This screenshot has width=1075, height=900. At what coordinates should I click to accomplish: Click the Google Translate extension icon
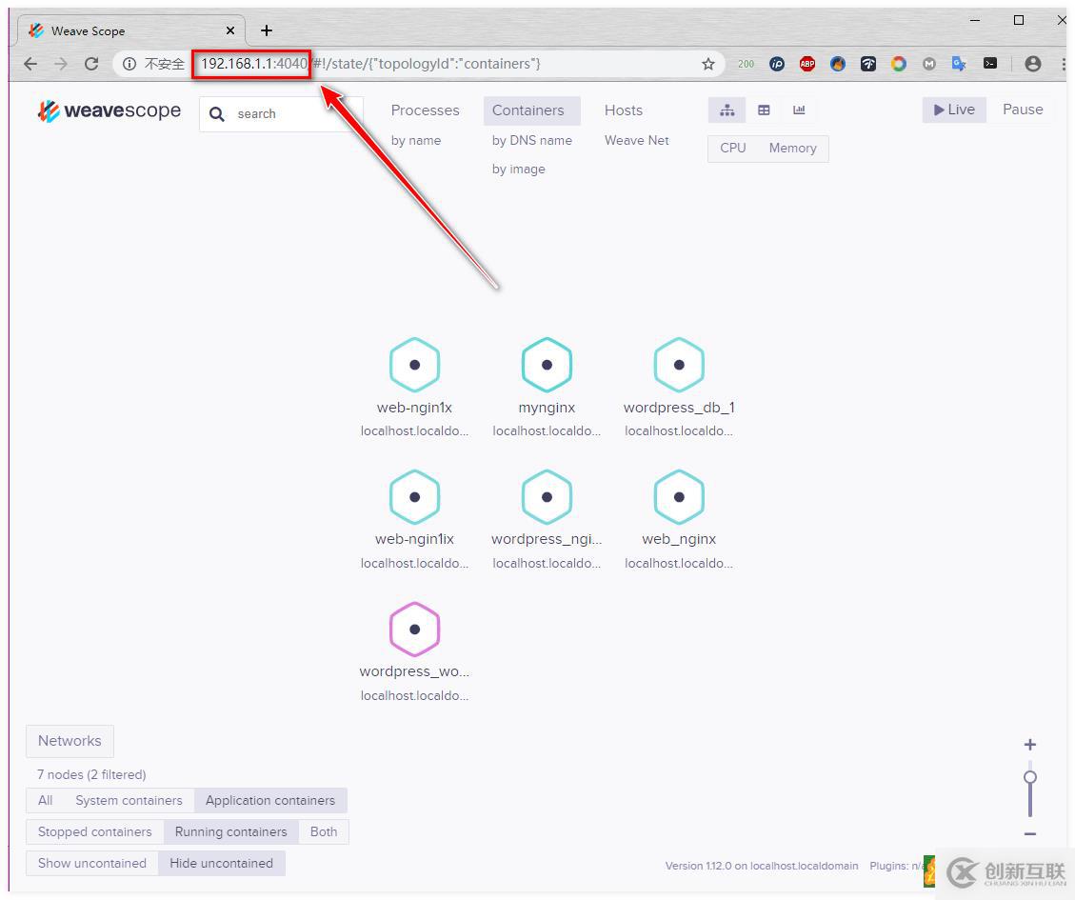pos(959,64)
